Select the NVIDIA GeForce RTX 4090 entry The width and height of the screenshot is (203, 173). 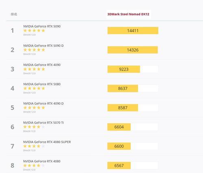tap(42, 65)
